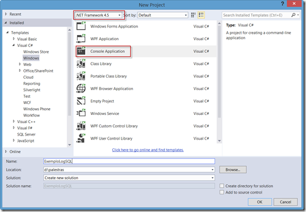Select WCF category in tree
Screen dimensions: 306x212
(27, 102)
